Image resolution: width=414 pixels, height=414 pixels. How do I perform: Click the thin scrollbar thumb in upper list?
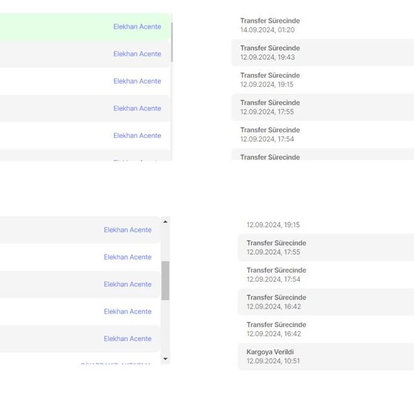171,42
